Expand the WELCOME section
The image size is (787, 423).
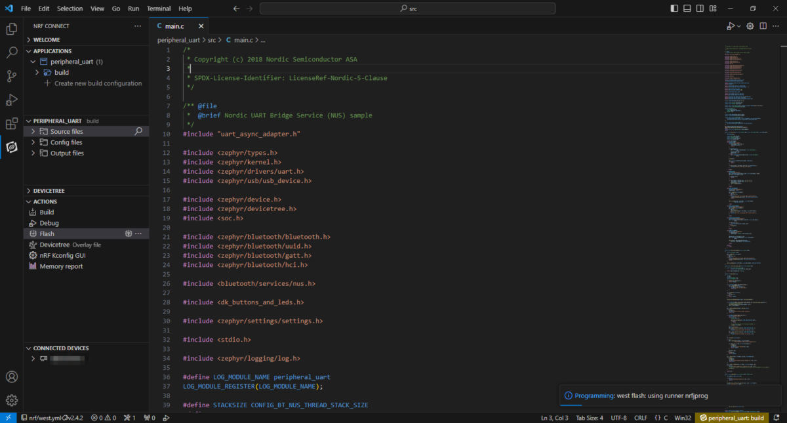[x=29, y=40]
